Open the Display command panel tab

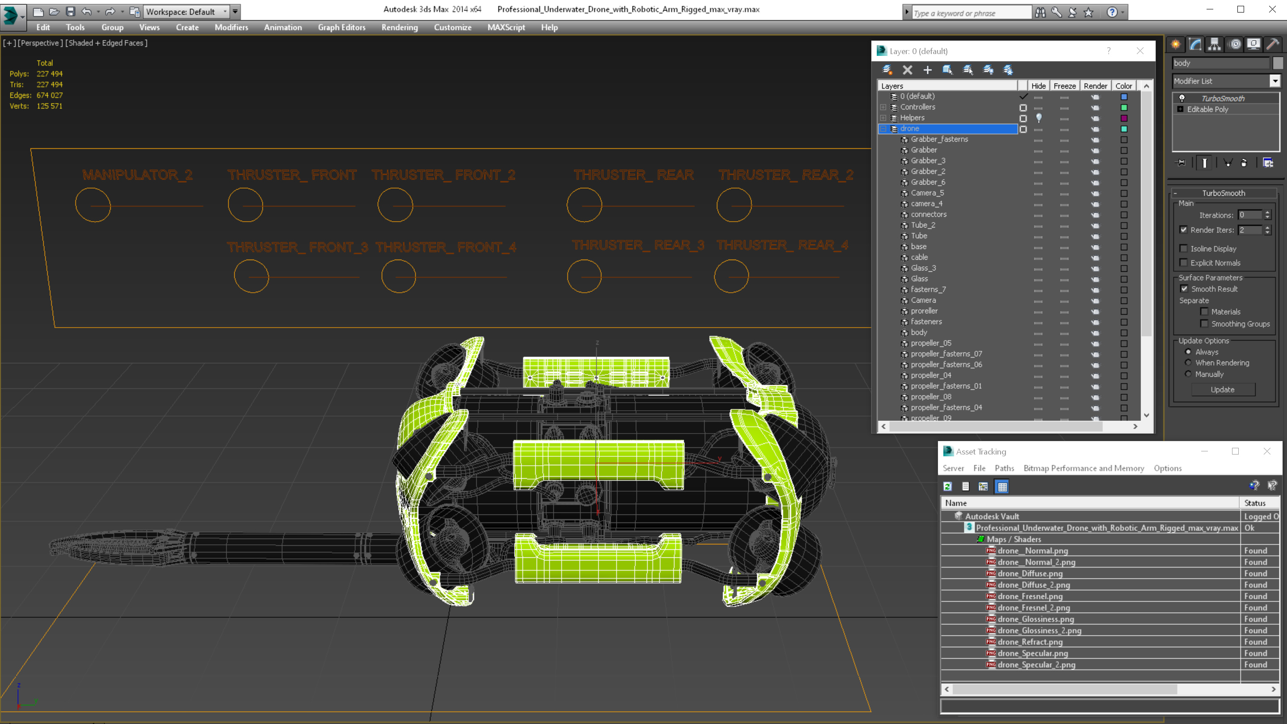click(1253, 45)
